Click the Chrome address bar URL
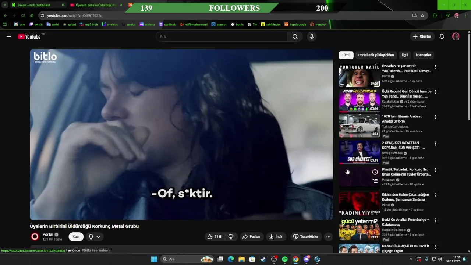Screen dimensions: 471x265 pyautogui.click(x=75, y=15)
